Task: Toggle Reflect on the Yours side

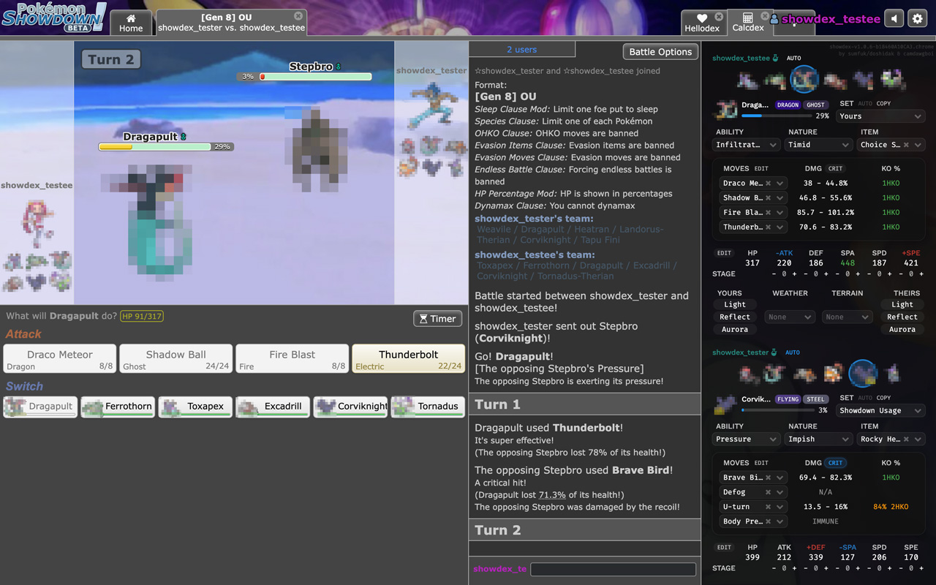Action: pos(734,317)
